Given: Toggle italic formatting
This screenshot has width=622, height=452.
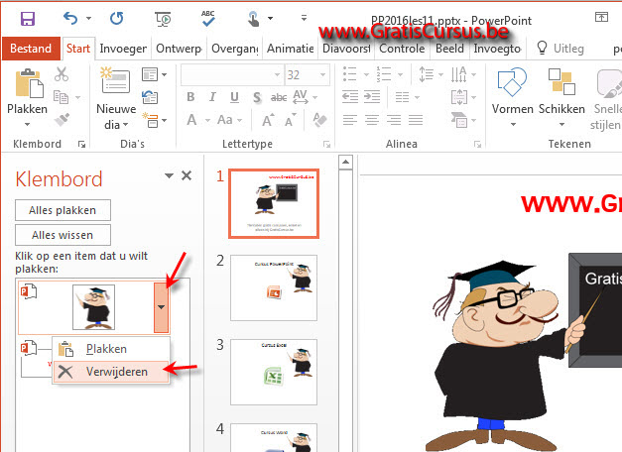Looking at the screenshot, I should tap(212, 97).
